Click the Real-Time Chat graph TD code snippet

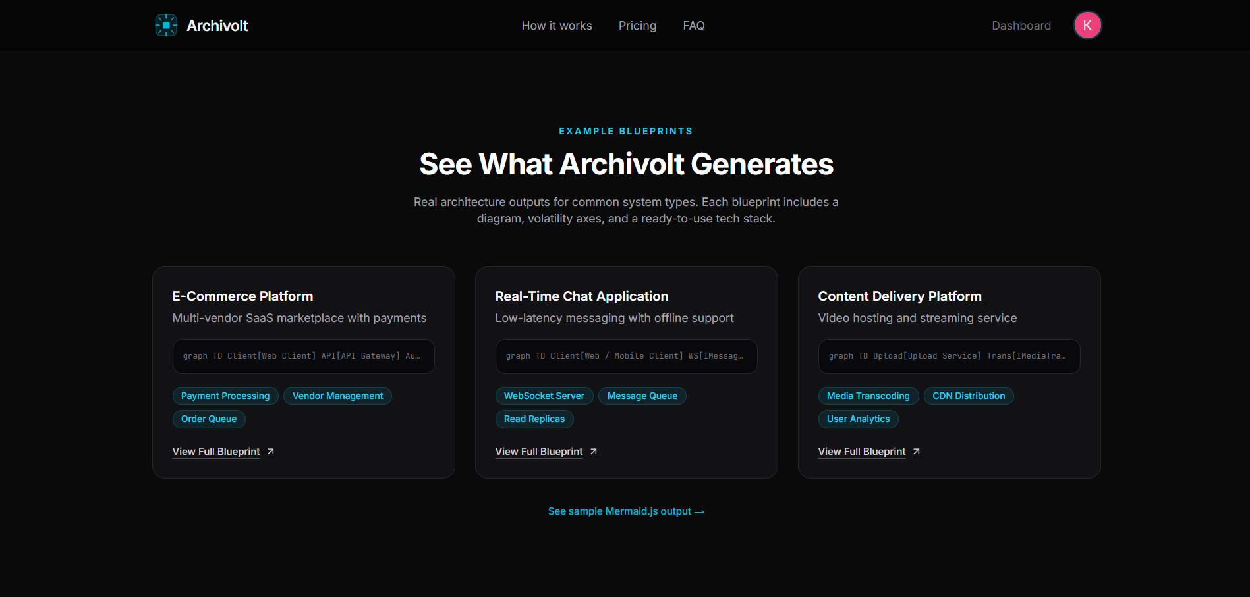(626, 356)
